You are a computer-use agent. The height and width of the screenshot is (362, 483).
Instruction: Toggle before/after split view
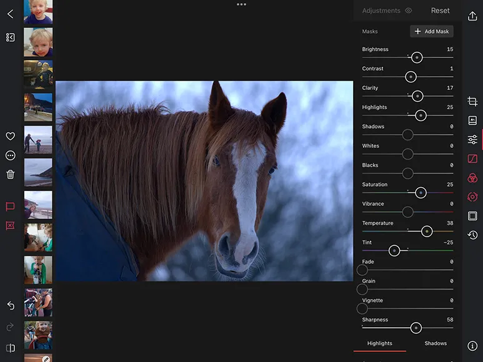(x=10, y=348)
